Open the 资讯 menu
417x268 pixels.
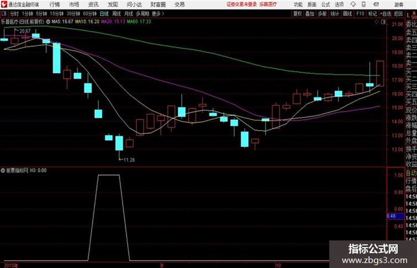pyautogui.click(x=93, y=4)
